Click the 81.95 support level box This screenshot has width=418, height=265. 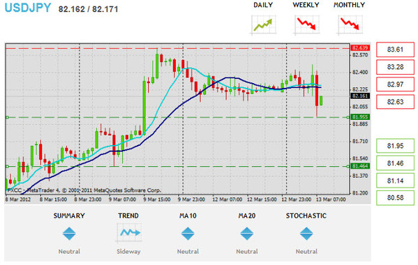click(x=396, y=146)
